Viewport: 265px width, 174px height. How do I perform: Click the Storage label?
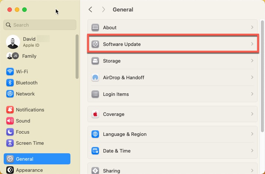112,61
